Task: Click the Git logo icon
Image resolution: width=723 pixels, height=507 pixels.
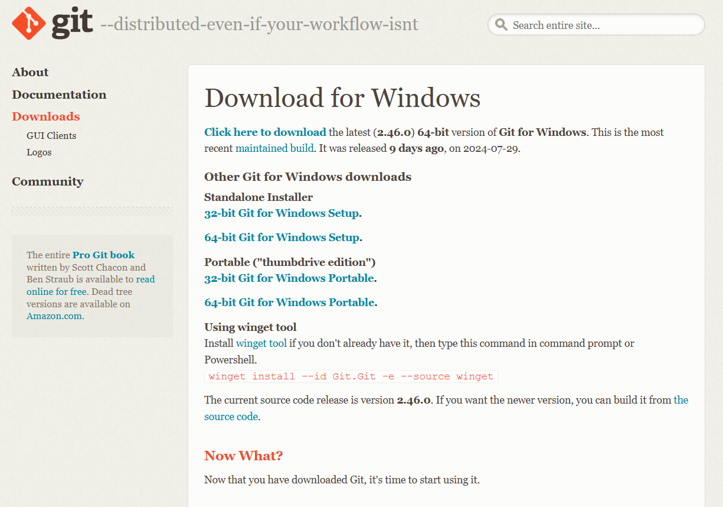Action: [29, 23]
